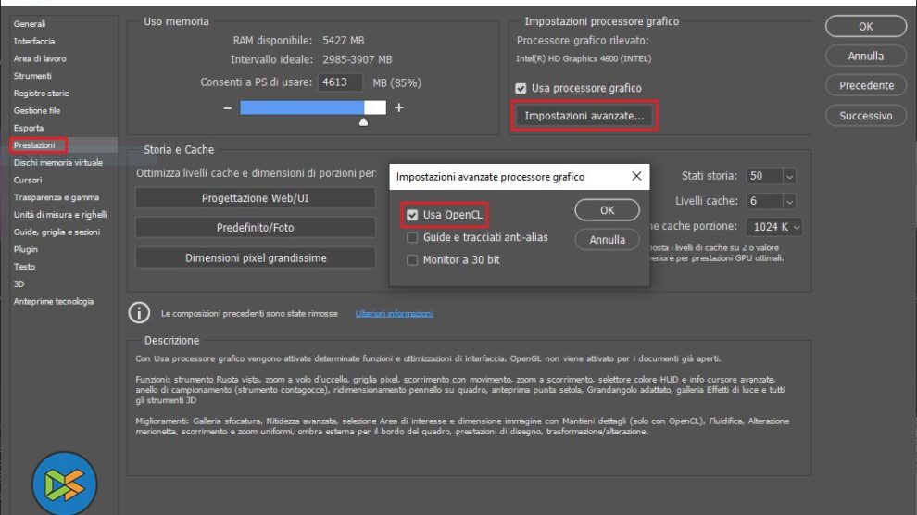
Task: Choose Predefinito/Foto cache preset
Action: tap(255, 227)
